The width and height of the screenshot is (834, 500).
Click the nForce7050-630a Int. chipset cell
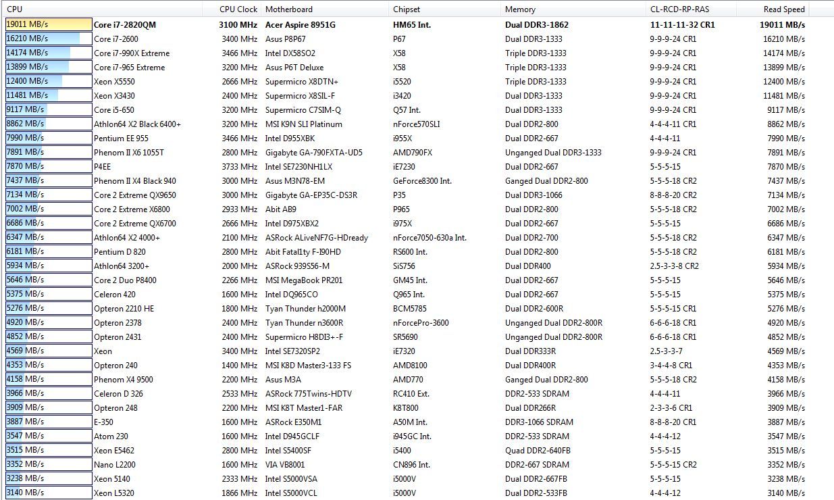click(x=429, y=238)
